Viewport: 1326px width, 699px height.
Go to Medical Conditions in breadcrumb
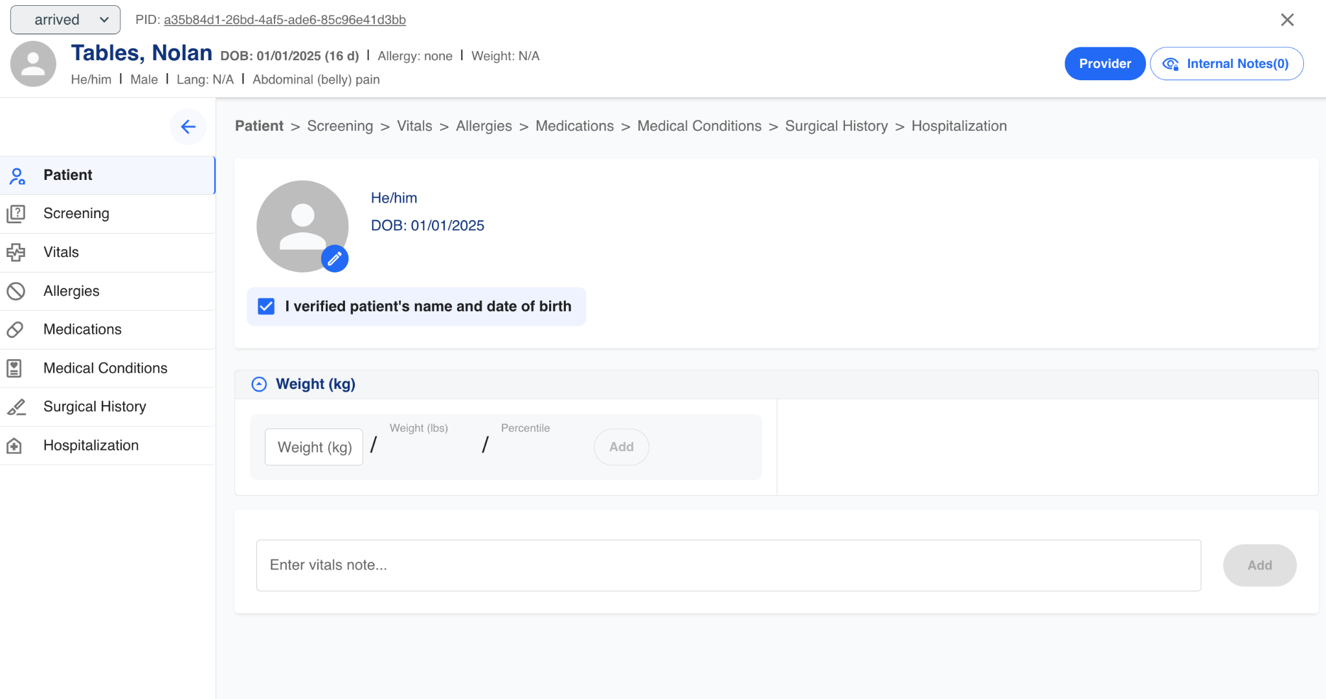(699, 126)
